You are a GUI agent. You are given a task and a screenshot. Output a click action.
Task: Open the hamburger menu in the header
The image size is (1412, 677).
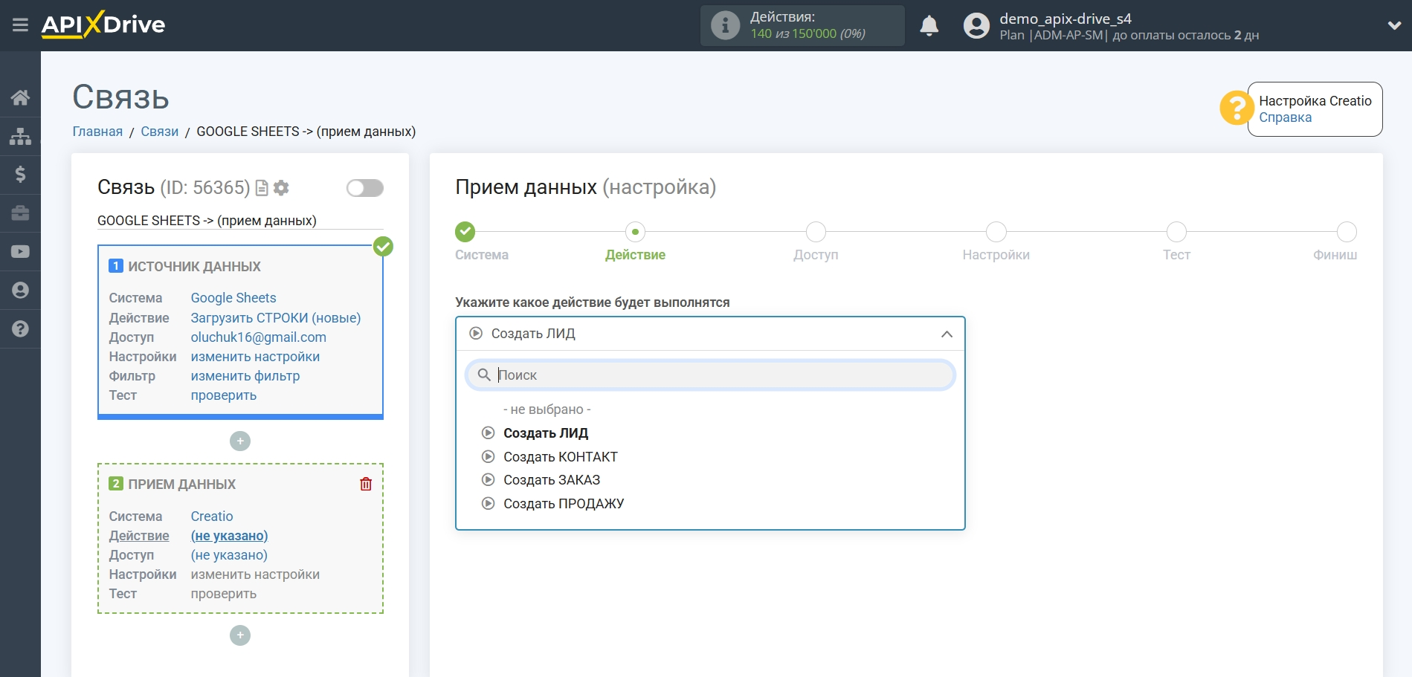pos(20,25)
